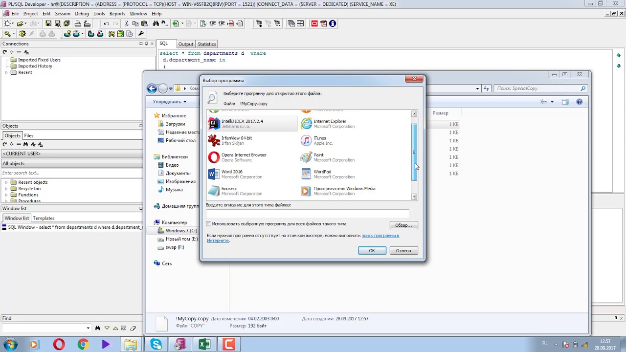Open Skype from the taskbar
Viewport: 626px width, 352px height.
(x=156, y=345)
